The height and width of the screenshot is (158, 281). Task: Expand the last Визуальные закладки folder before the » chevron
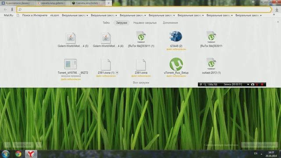(x=249, y=15)
